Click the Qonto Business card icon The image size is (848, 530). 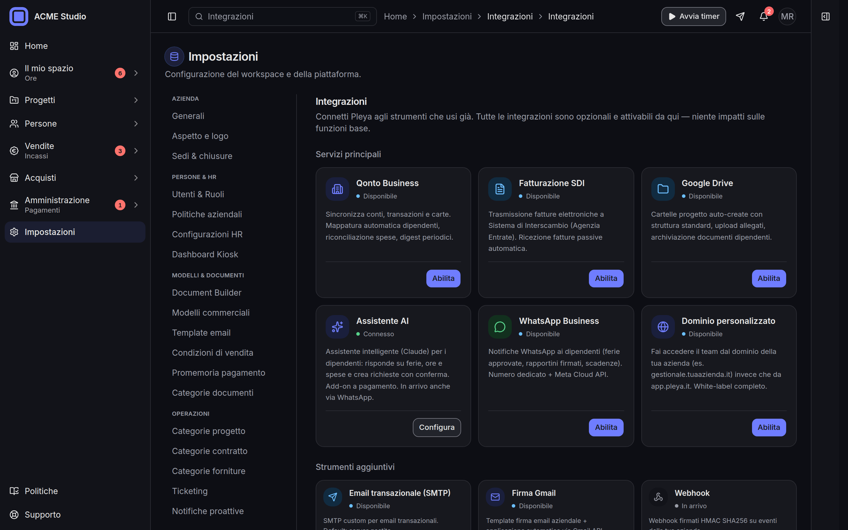(337, 189)
